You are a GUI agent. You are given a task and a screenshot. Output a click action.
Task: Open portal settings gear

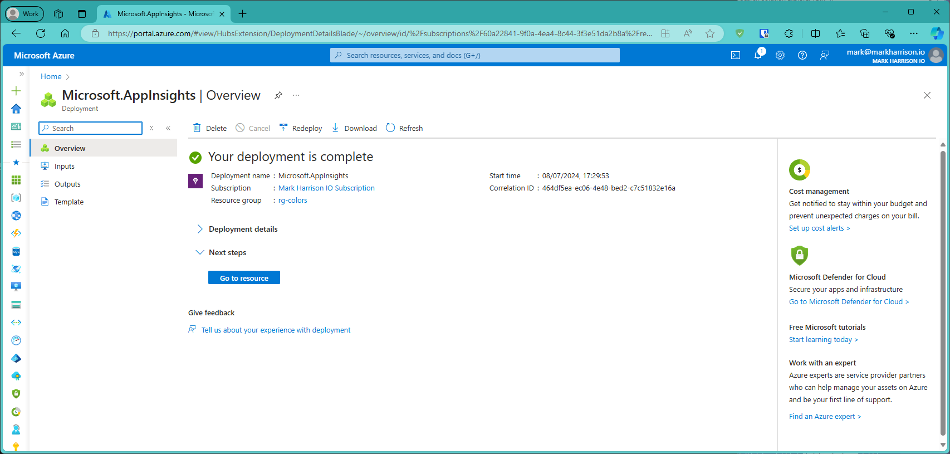click(x=780, y=55)
